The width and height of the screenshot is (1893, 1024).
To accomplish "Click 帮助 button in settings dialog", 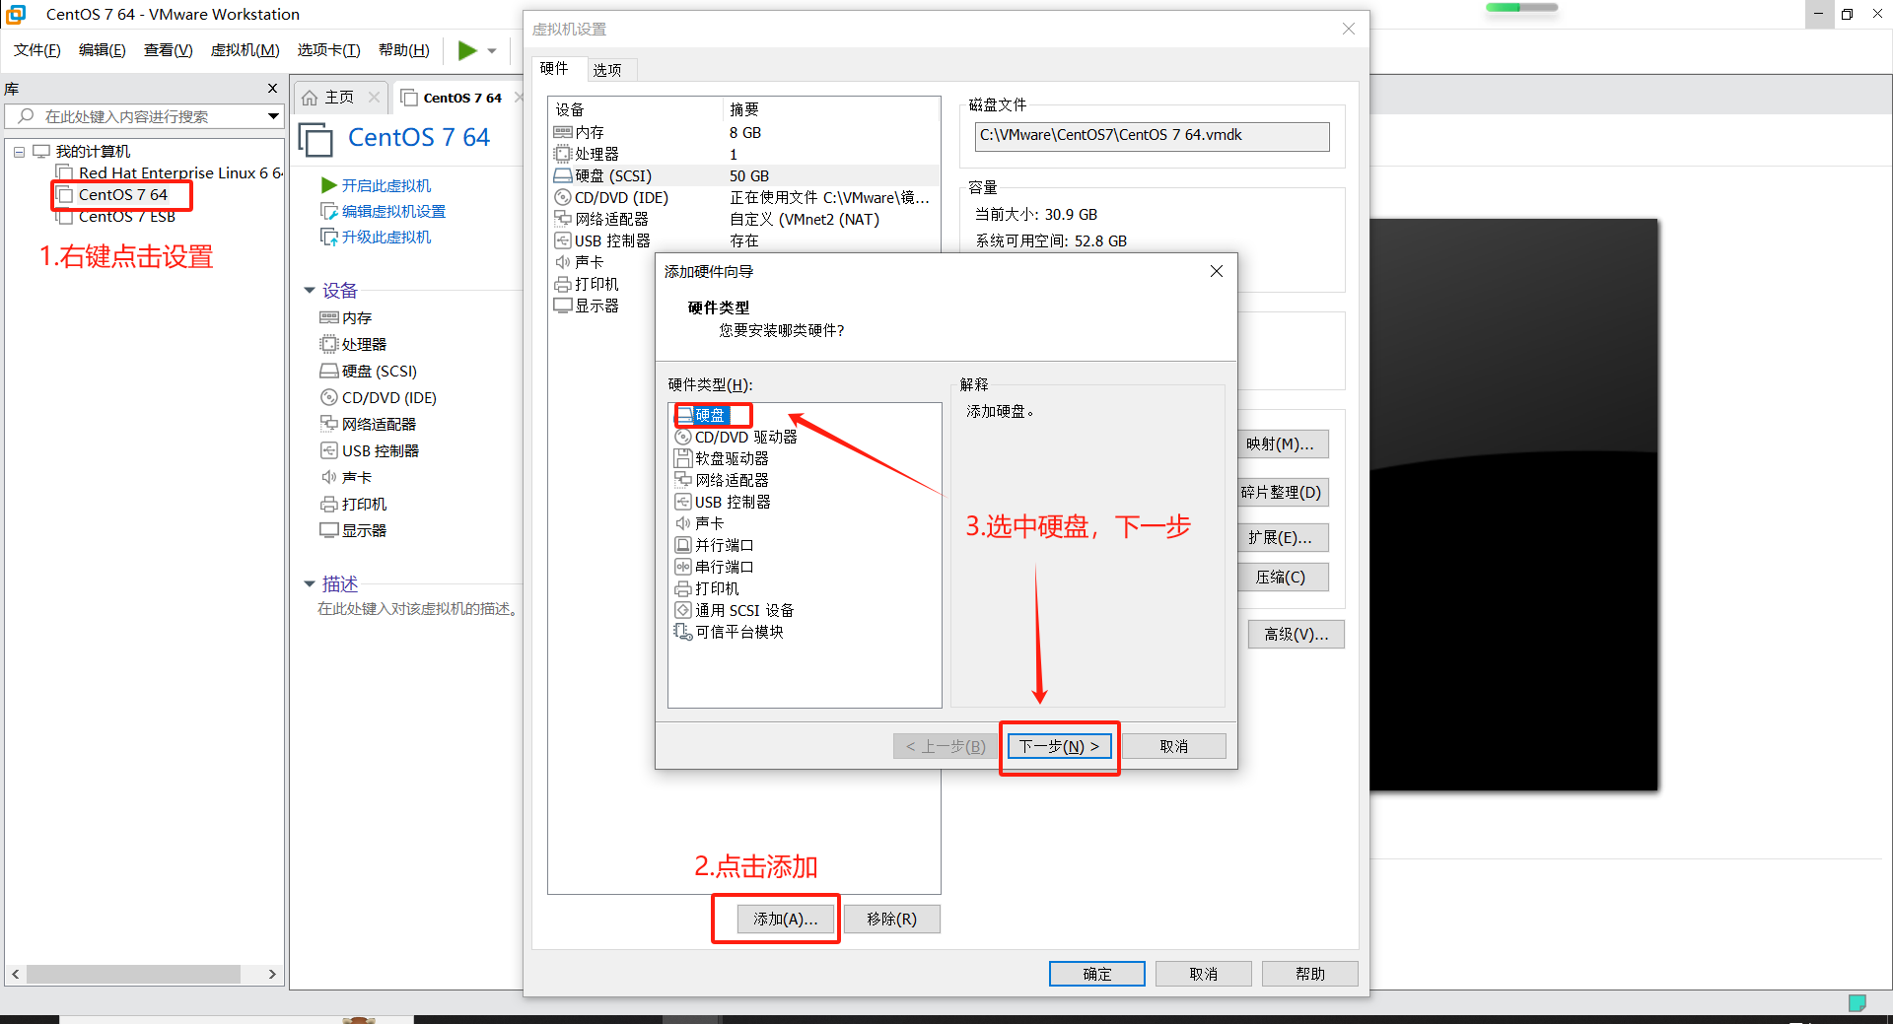I will pyautogui.click(x=1309, y=974).
